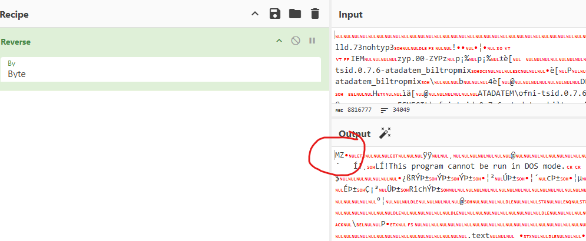
Task: Clear the recipe with the trash icon
Action: [x=315, y=14]
